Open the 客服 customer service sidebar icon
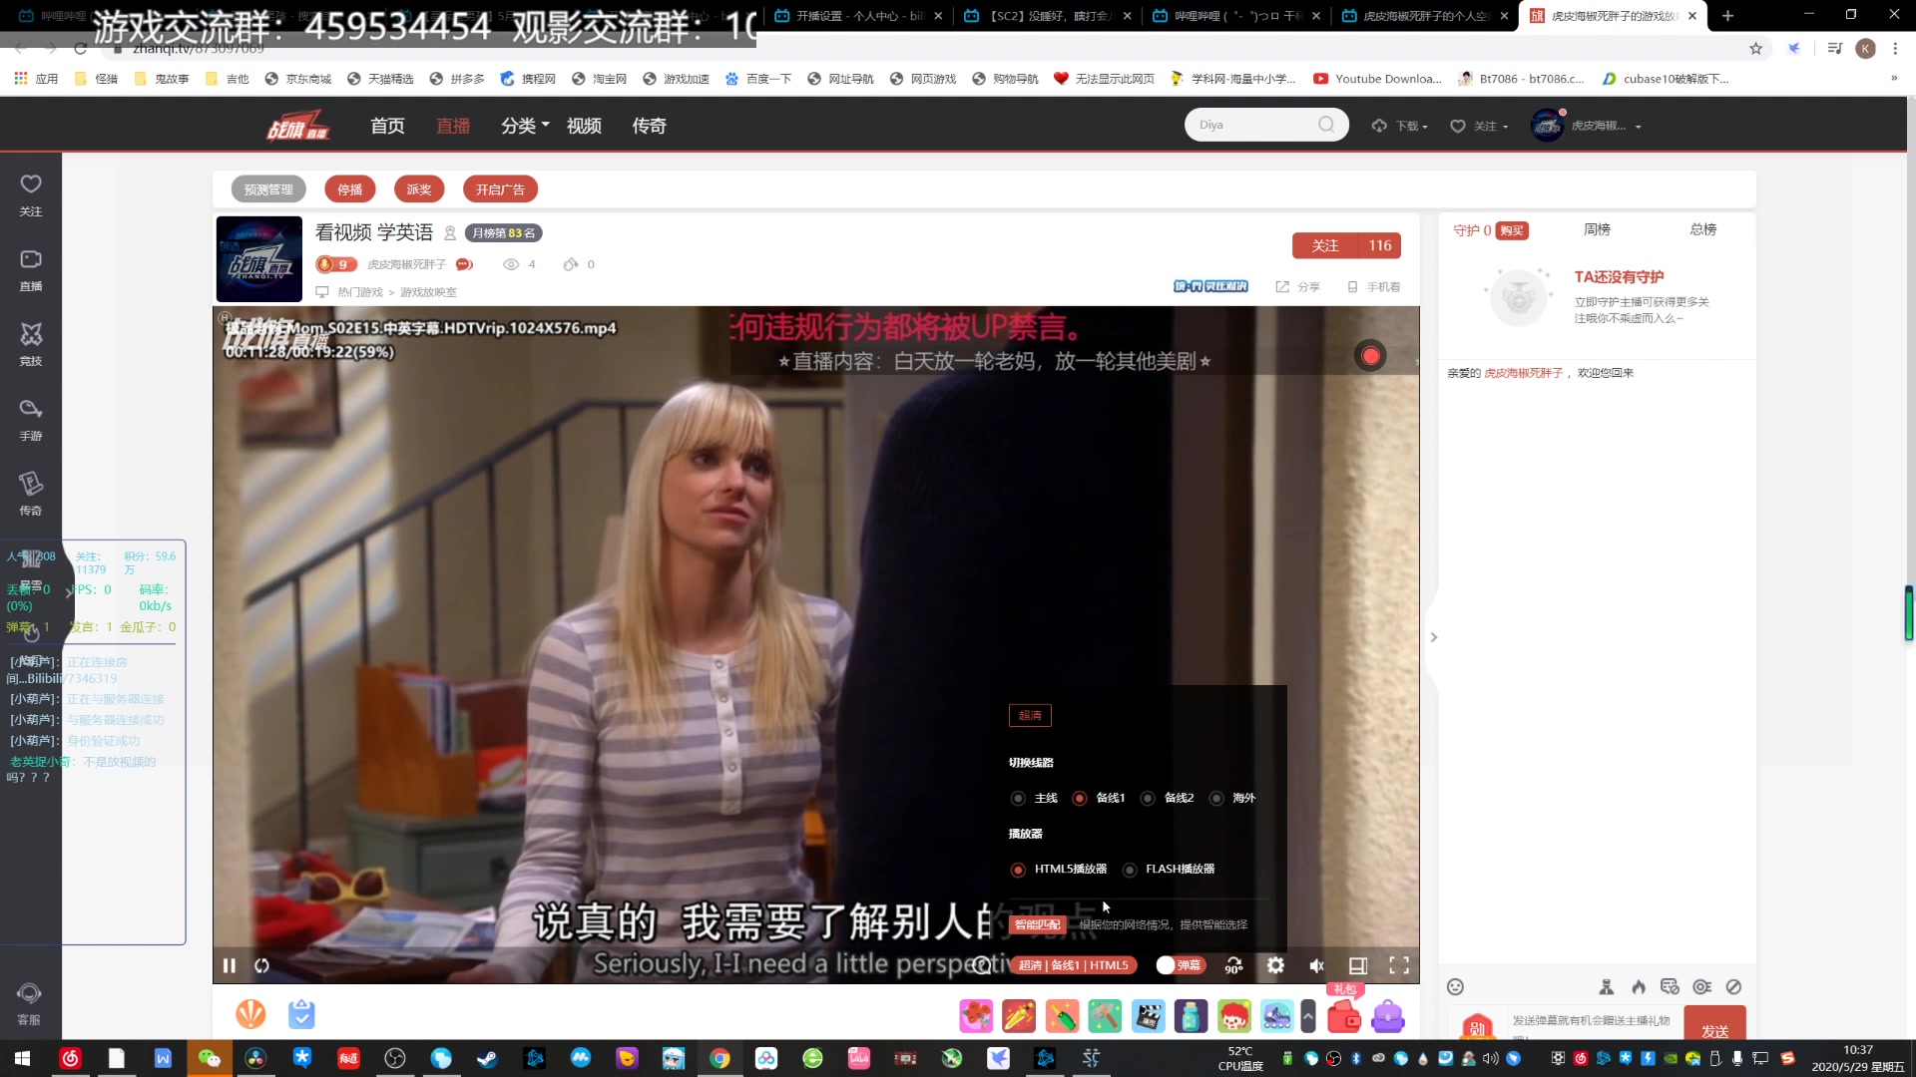This screenshot has height=1077, width=1916. click(30, 1003)
